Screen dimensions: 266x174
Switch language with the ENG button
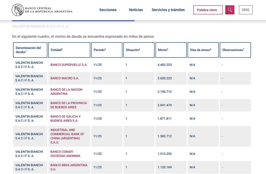pos(246,10)
